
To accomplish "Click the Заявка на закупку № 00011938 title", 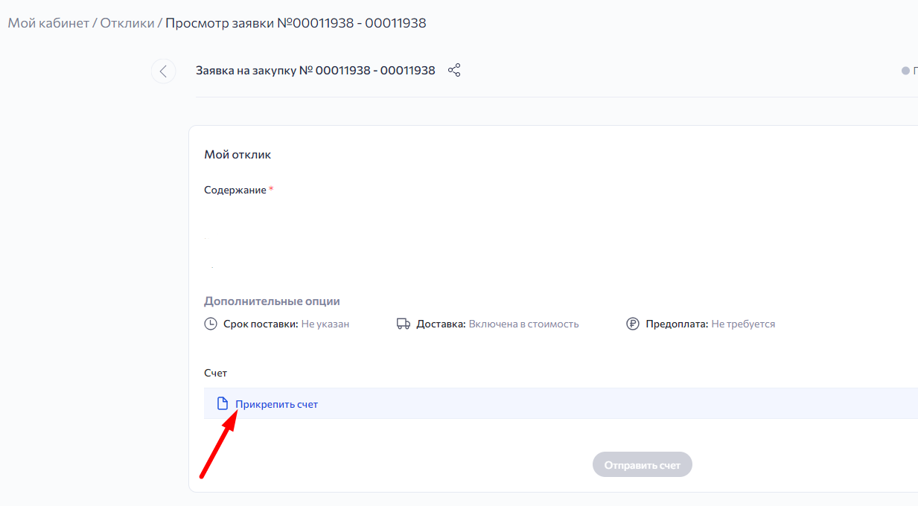I will [315, 71].
